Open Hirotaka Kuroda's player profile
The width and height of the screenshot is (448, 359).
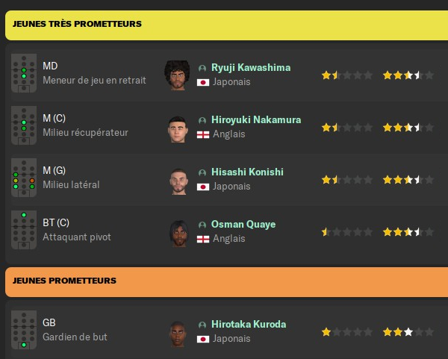[x=249, y=324]
